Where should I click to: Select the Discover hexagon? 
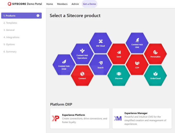pos(119,76)
